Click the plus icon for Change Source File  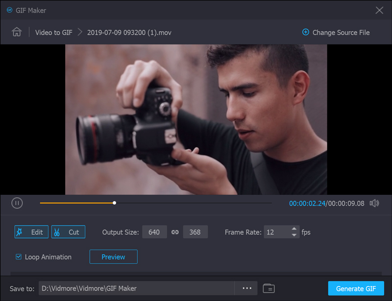[x=306, y=32]
